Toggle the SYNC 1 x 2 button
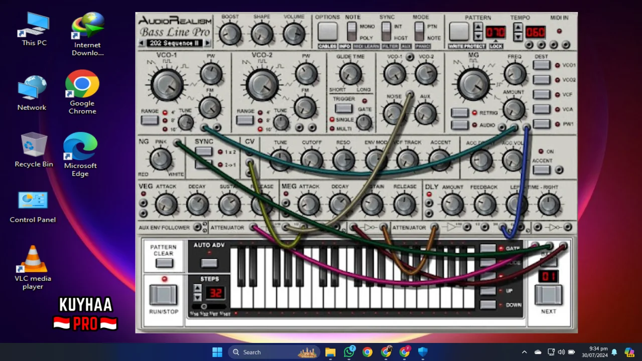 pyautogui.click(x=203, y=151)
